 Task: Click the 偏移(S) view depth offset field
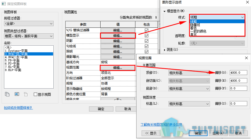point(238,104)
